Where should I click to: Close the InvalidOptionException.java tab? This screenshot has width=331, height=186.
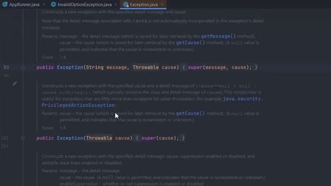(x=116, y=5)
